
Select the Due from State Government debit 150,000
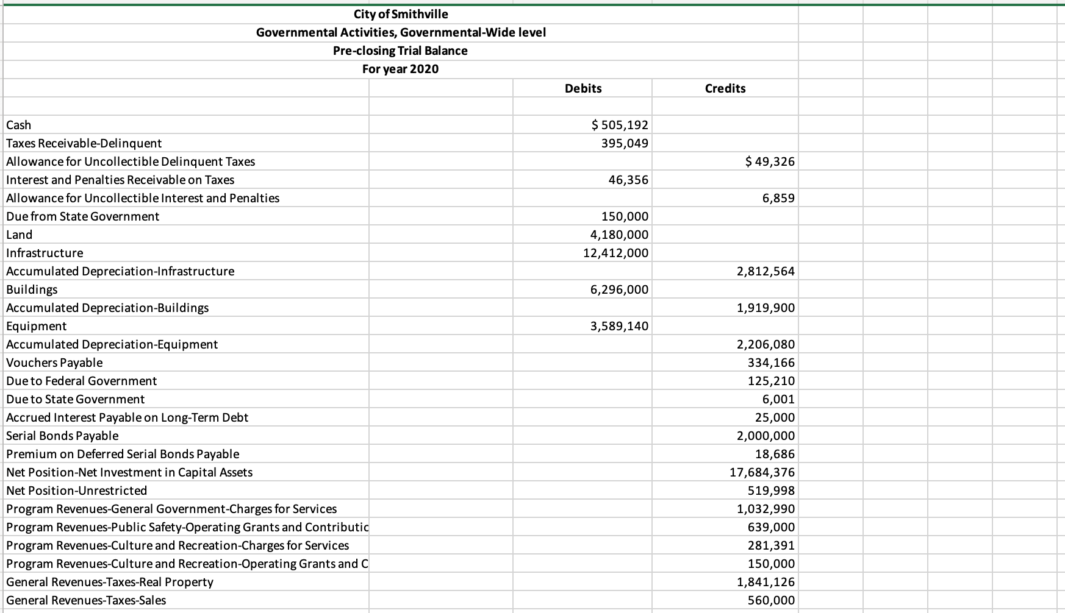[x=625, y=216]
